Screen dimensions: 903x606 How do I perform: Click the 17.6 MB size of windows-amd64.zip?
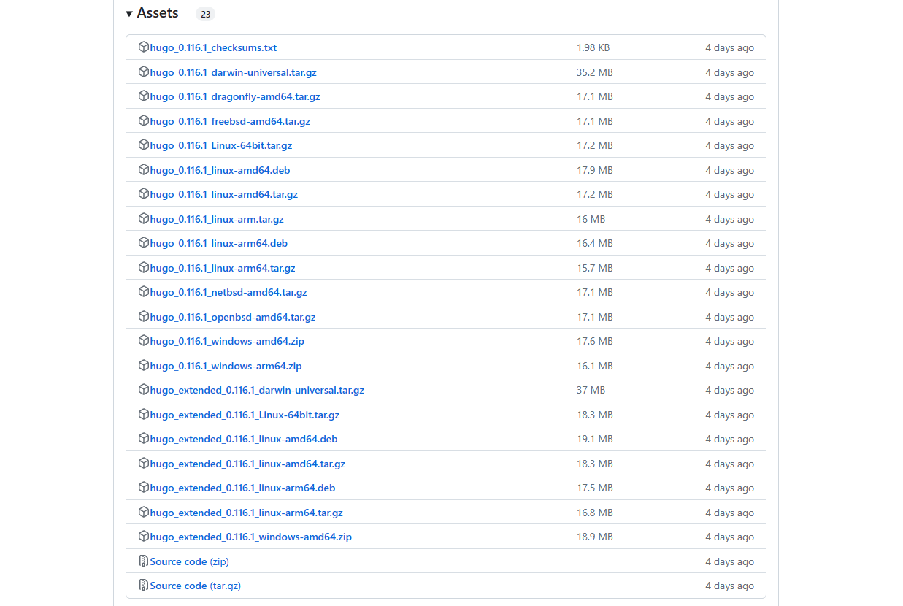point(595,342)
